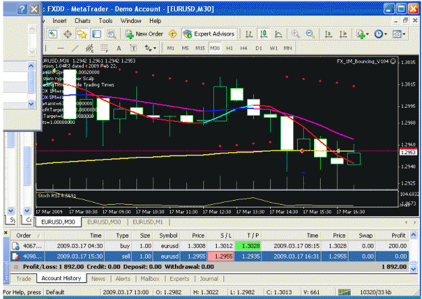Screen dimensions: 422x299
Task: Open the Charts menu
Action: pyautogui.click(x=82, y=21)
